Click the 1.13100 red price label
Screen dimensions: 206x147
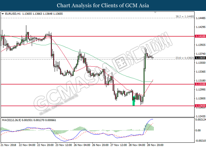click(200, 84)
